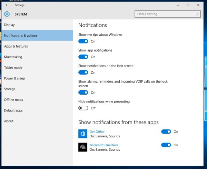Click the search magnifier icon

(x=198, y=14)
